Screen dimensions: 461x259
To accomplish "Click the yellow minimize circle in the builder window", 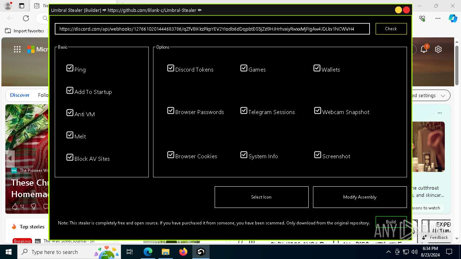I will point(398,10).
